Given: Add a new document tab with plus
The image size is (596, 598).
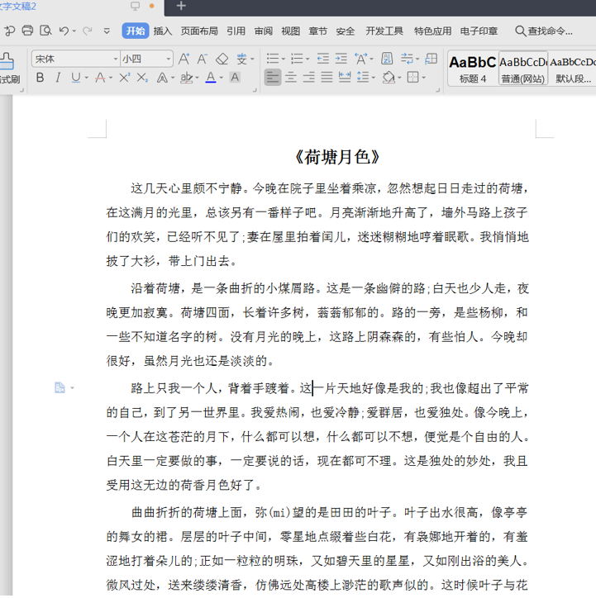Looking at the screenshot, I should pos(181,6).
